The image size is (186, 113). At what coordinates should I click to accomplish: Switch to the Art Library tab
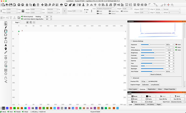pos(151,104)
